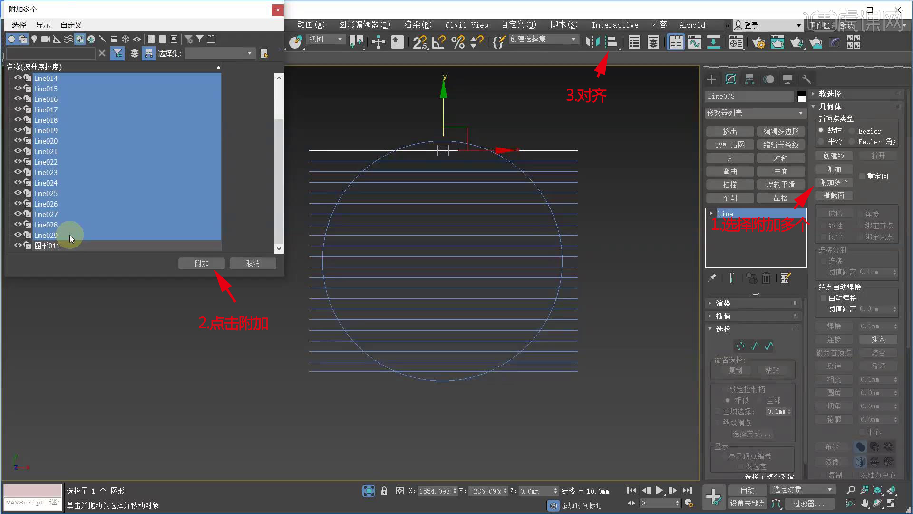Screen dimensions: 913x514
Task: Toggle the 2.5D snaps icon
Action: (420, 42)
